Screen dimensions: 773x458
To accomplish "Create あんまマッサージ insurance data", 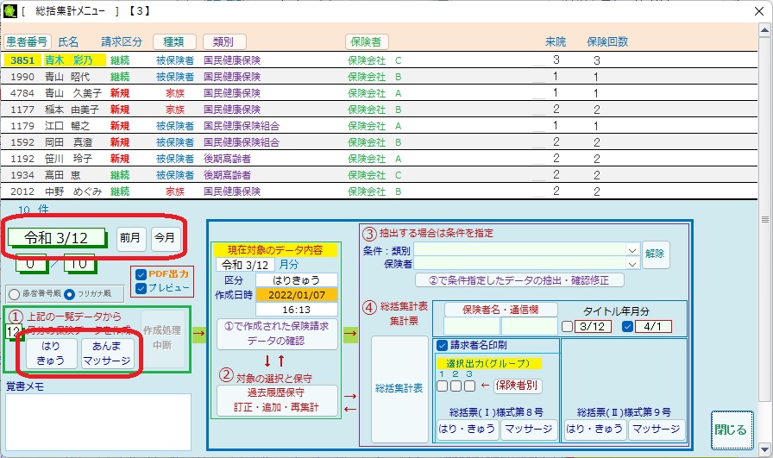I will 106,353.
